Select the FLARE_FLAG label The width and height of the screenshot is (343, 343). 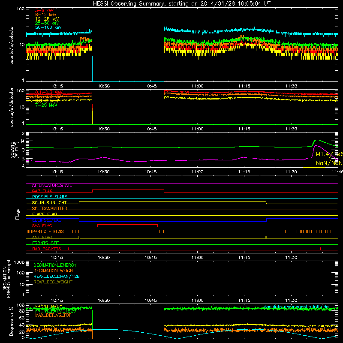tap(45, 214)
